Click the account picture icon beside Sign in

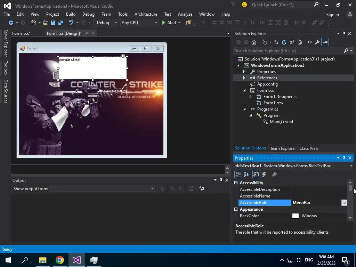click(350, 14)
